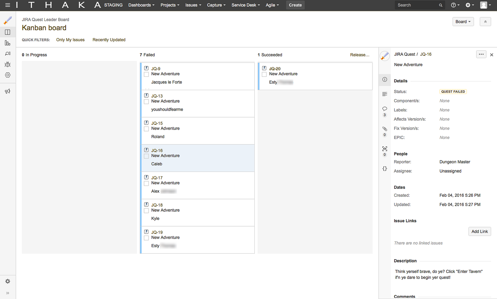This screenshot has height=299, width=497.
Task: Toggle the Recently Updated quick filter
Action: click(109, 40)
